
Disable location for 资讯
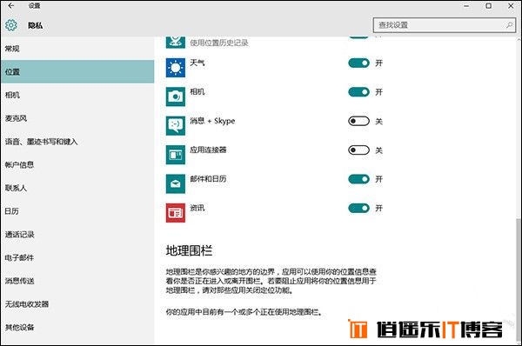click(358, 208)
